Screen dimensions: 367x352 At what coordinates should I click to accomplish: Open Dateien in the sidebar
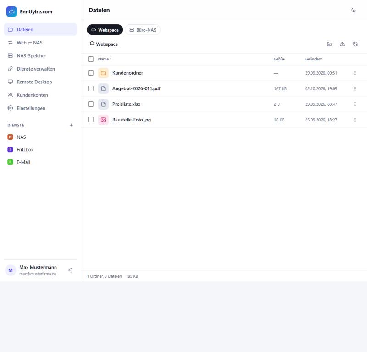pyautogui.click(x=40, y=29)
